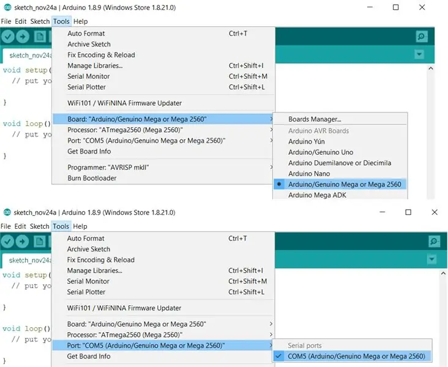Image resolution: width=448 pixels, height=367 pixels.
Task: Choose Auto Format in bottom Tools menu
Action: coord(163,239)
